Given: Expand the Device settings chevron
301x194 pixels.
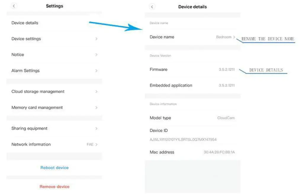Looking at the screenshot, I should [x=96, y=39].
